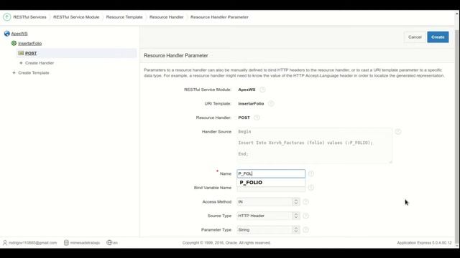The height and width of the screenshot is (258, 460).
Task: Click the Application Express version text
Action: point(424,243)
